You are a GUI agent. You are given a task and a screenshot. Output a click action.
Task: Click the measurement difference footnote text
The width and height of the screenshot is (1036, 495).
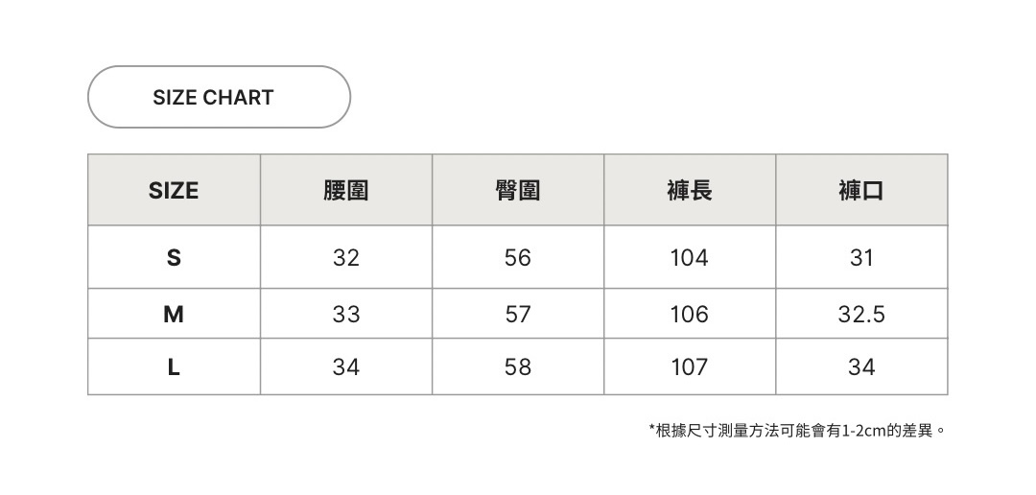798,431
